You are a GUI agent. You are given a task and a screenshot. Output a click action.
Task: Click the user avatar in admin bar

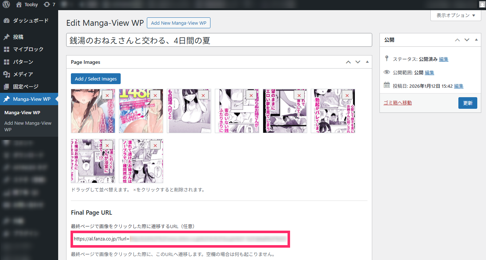[482, 5]
